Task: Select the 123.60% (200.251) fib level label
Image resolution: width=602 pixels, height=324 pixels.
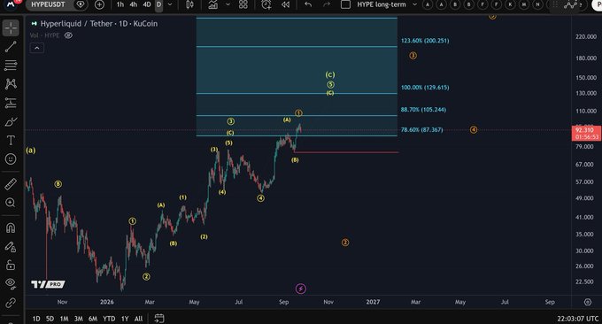Action: coord(425,41)
